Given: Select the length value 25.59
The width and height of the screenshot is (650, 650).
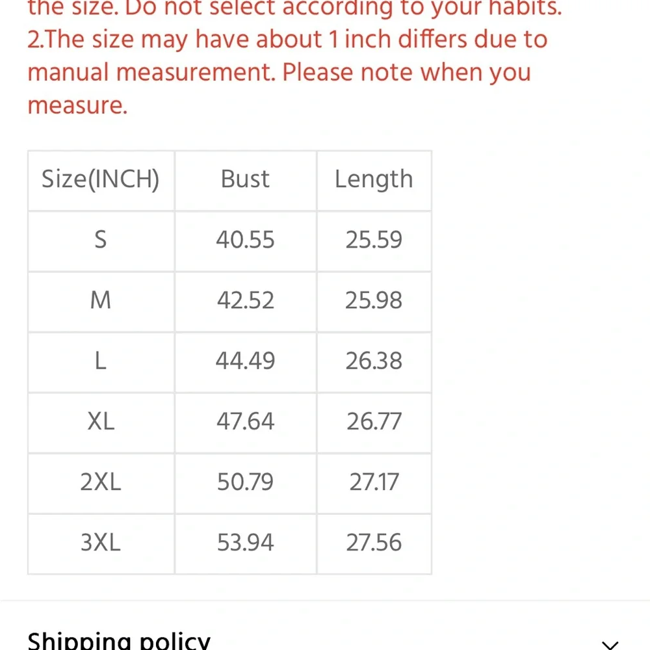Looking at the screenshot, I should 374,240.
